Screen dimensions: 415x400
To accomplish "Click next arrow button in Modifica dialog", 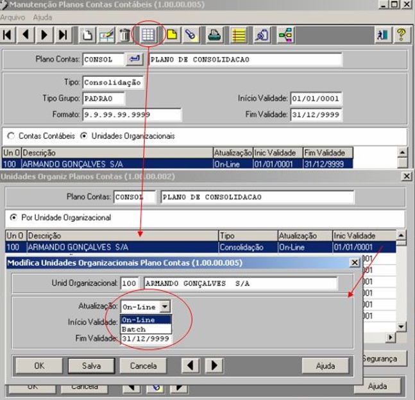I will [x=214, y=366].
